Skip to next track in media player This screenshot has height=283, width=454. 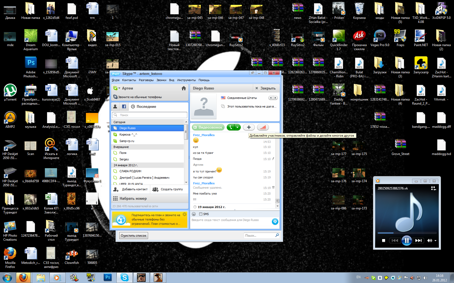click(x=418, y=240)
